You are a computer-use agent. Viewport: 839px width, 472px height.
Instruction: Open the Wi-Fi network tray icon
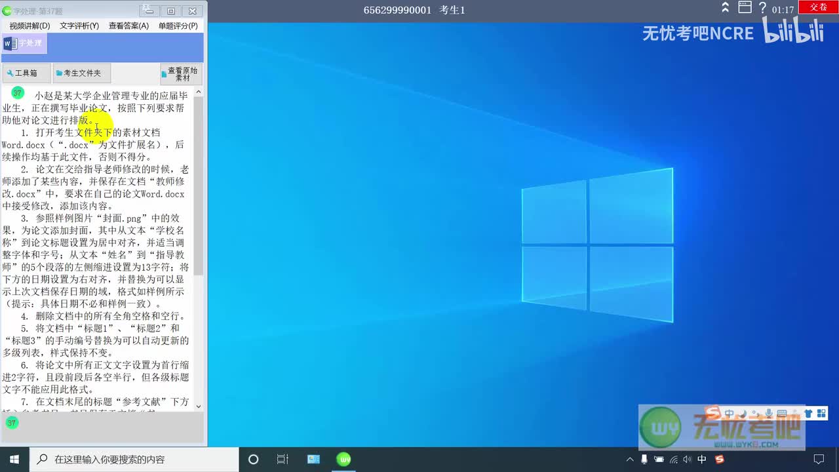pyautogui.click(x=674, y=460)
